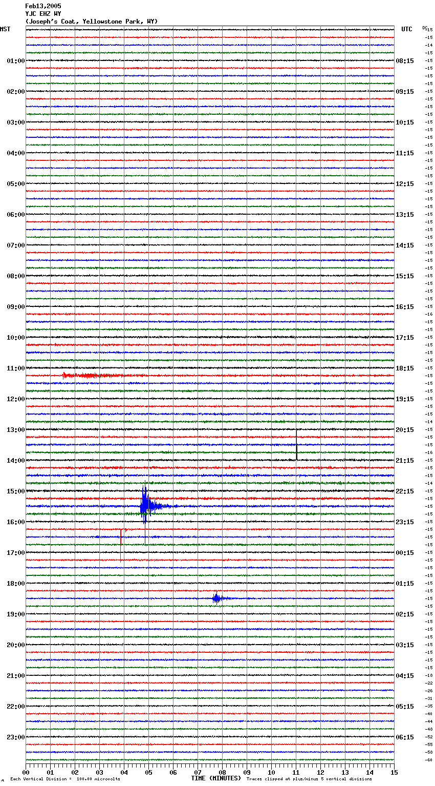Select the 07:00 MST row label
Screen dimensions: 435x786
(15, 245)
